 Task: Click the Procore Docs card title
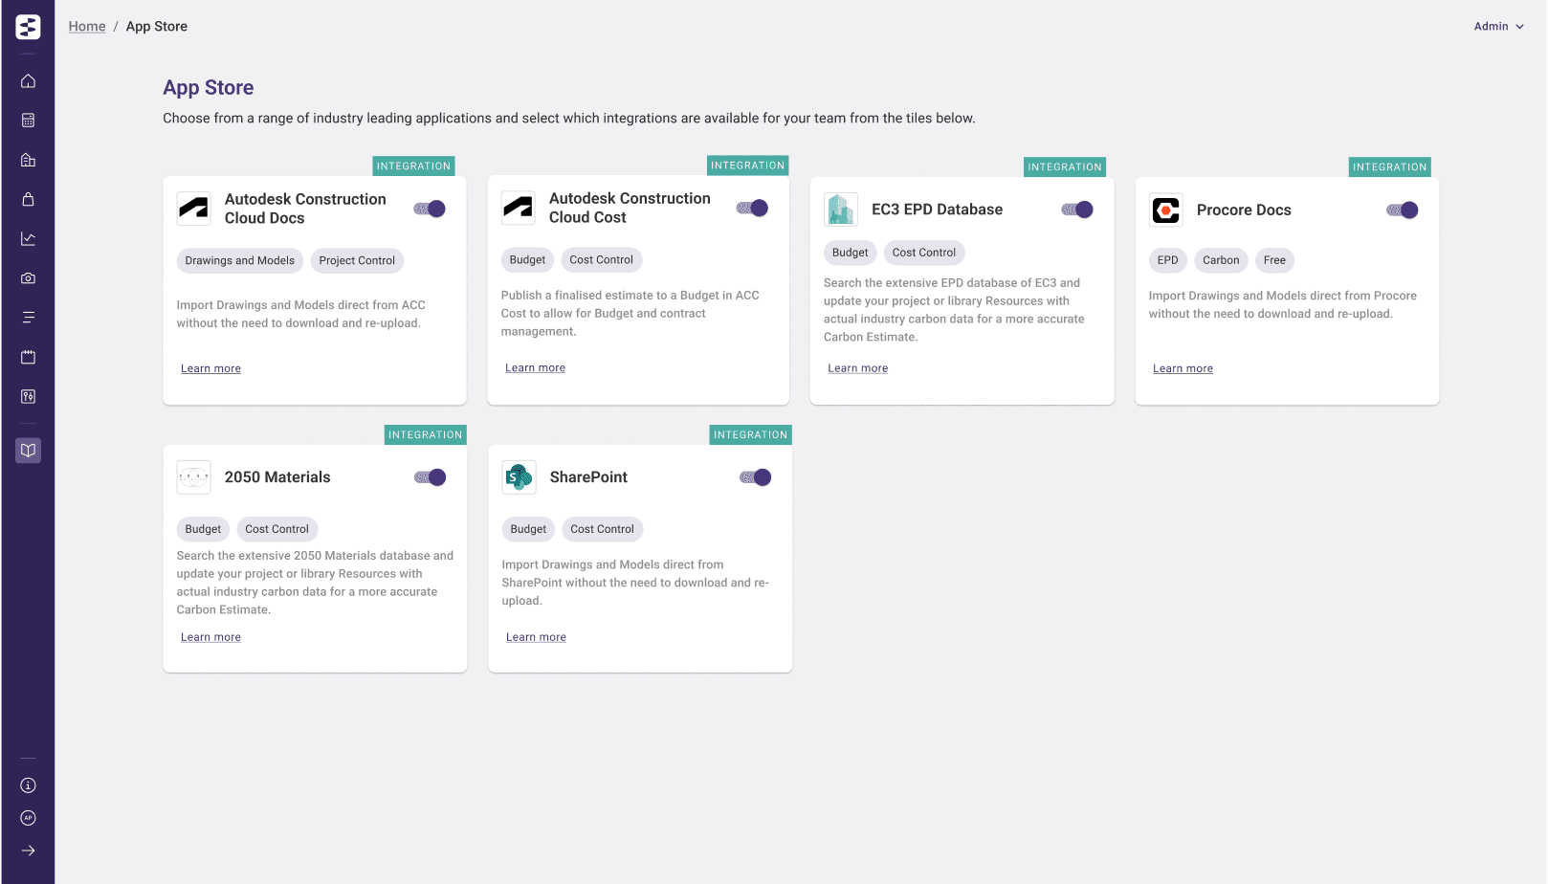pos(1244,210)
